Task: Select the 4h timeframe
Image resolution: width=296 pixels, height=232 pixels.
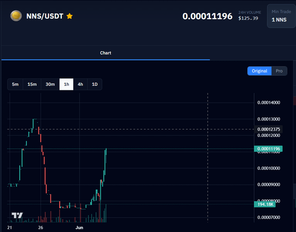Action: (80, 84)
